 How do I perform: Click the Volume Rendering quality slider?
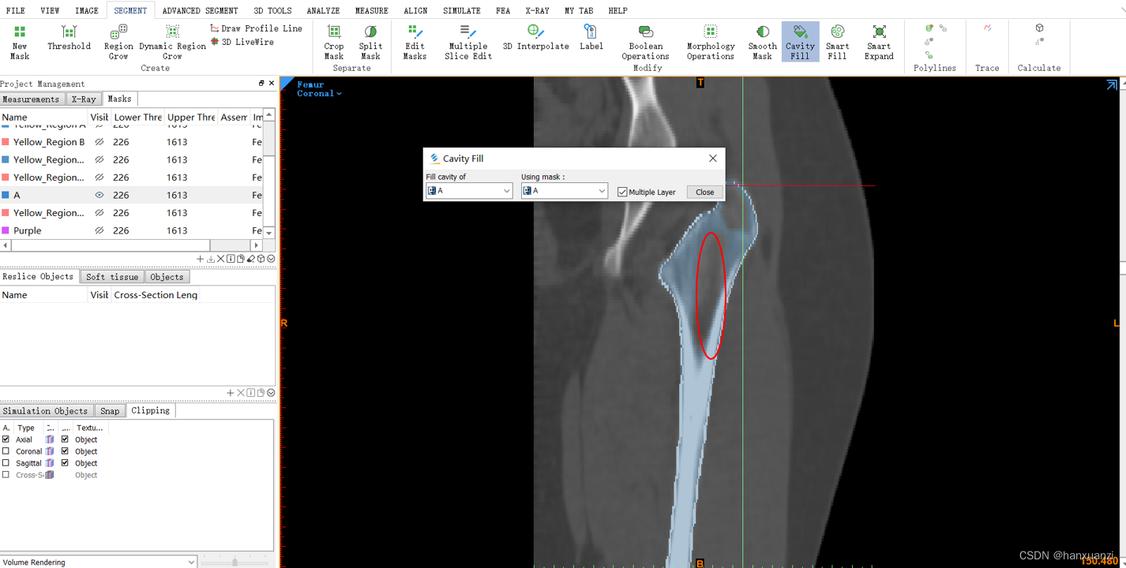(x=235, y=562)
